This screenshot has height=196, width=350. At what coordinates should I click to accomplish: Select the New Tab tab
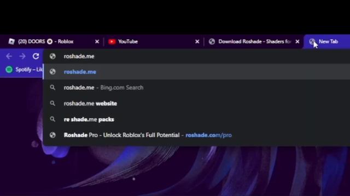tap(327, 41)
